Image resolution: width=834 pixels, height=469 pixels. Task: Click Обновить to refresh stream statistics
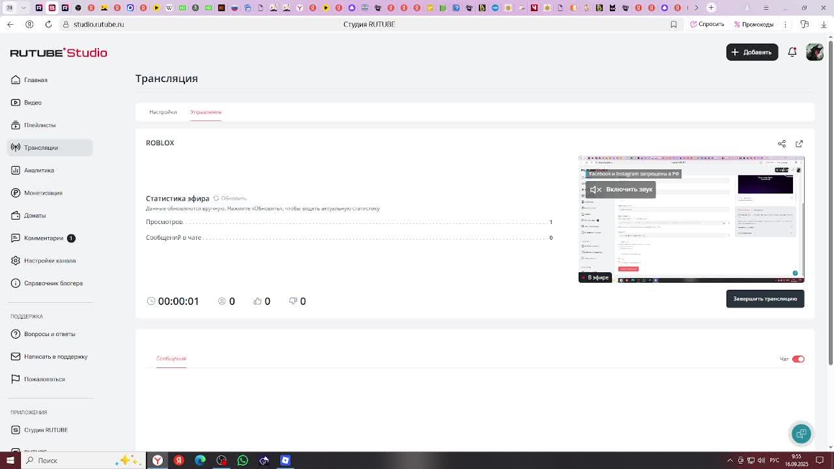point(230,199)
